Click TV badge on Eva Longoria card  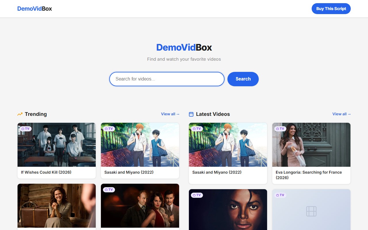click(280, 129)
